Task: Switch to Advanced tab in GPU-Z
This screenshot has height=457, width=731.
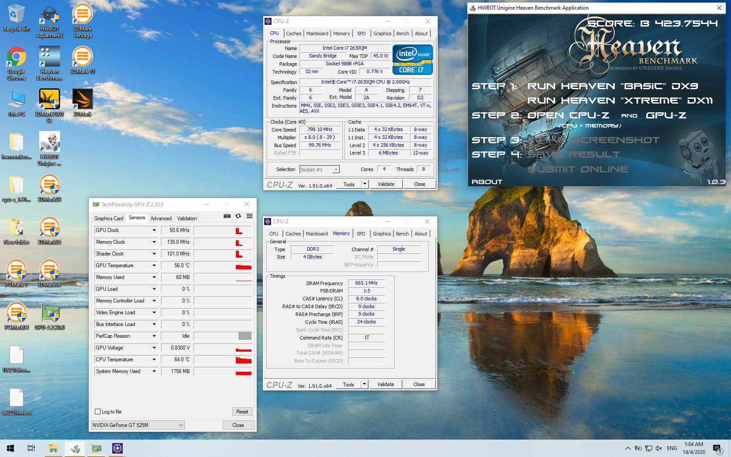Action: click(161, 218)
